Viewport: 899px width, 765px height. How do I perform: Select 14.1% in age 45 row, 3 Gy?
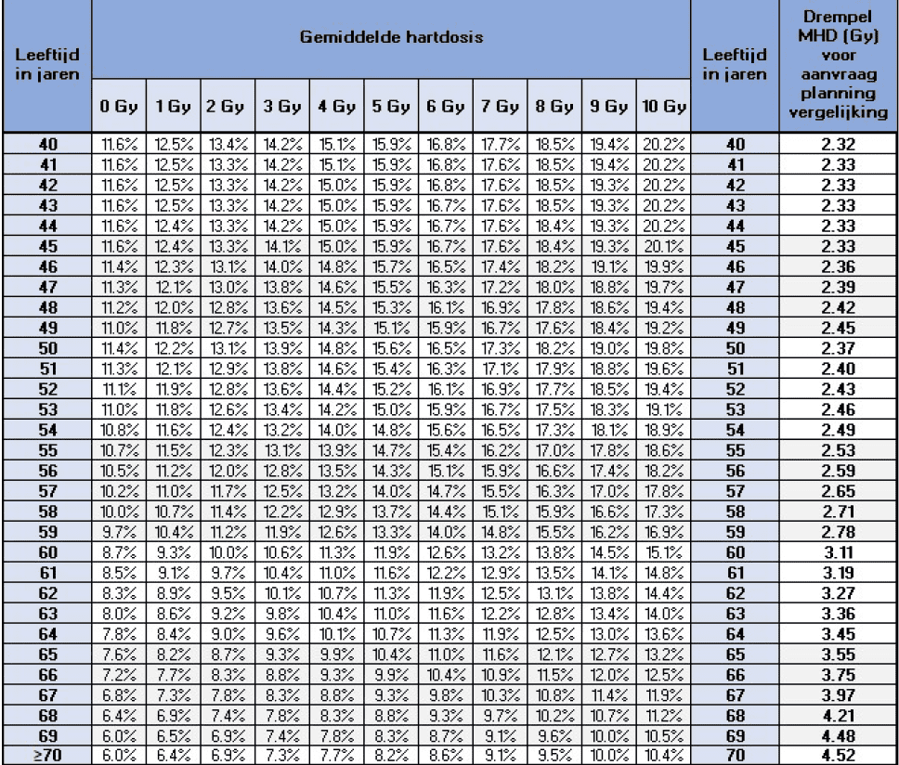(282, 246)
